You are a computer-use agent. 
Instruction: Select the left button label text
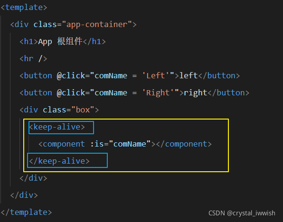(x=189, y=75)
